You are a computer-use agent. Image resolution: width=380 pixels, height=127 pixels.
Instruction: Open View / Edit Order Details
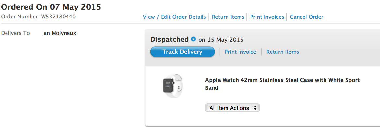click(174, 17)
